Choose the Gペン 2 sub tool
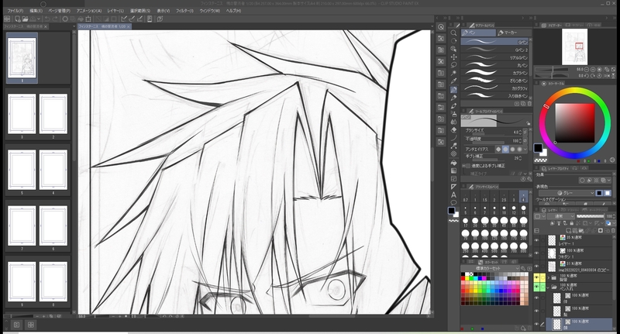The image size is (620, 334). 494,50
